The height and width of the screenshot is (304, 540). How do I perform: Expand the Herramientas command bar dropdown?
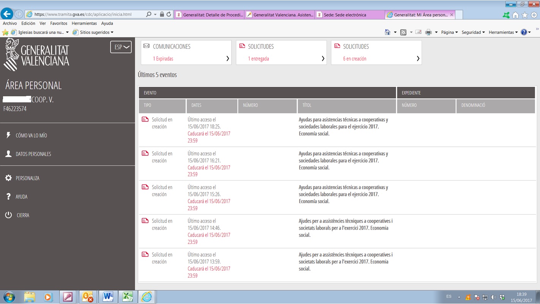pos(504,32)
